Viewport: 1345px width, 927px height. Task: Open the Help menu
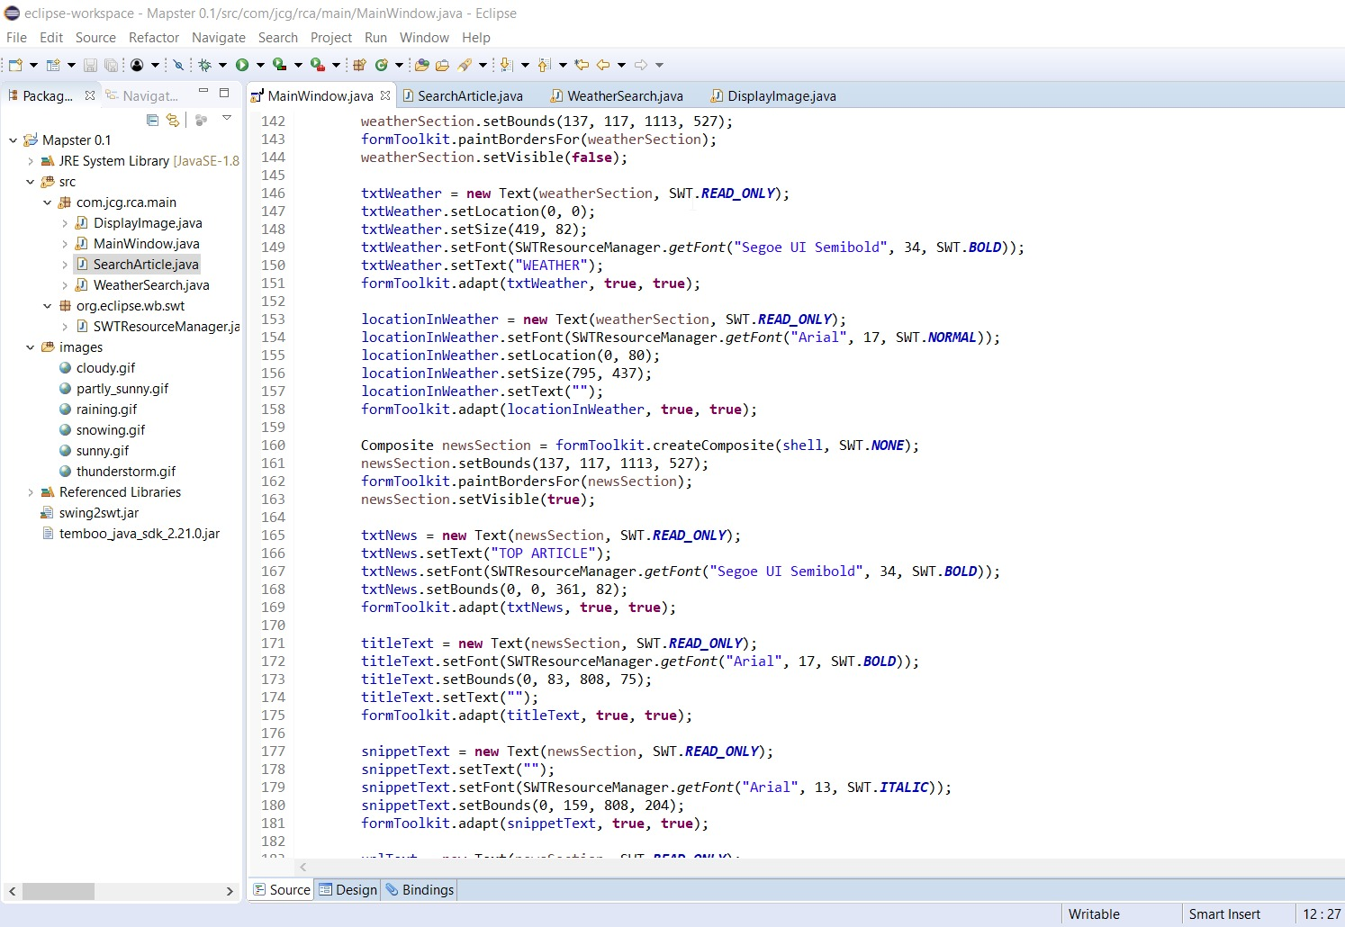[476, 38]
